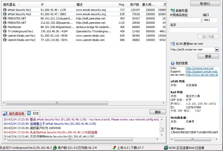Click the server icon of PEERATES.NET at 88.191.221.121
The height and width of the screenshot is (151, 223).
click(5, 18)
